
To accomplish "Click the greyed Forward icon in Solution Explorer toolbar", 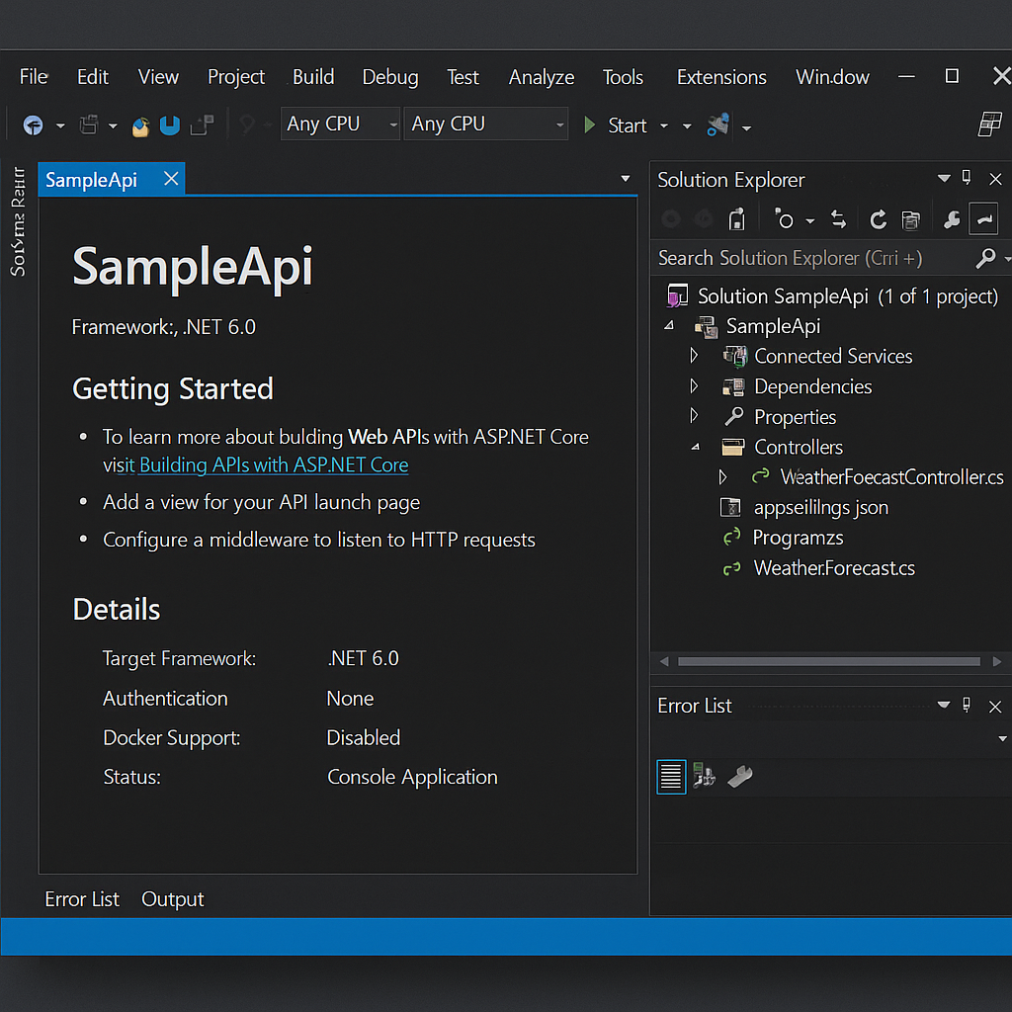I will pos(703,219).
